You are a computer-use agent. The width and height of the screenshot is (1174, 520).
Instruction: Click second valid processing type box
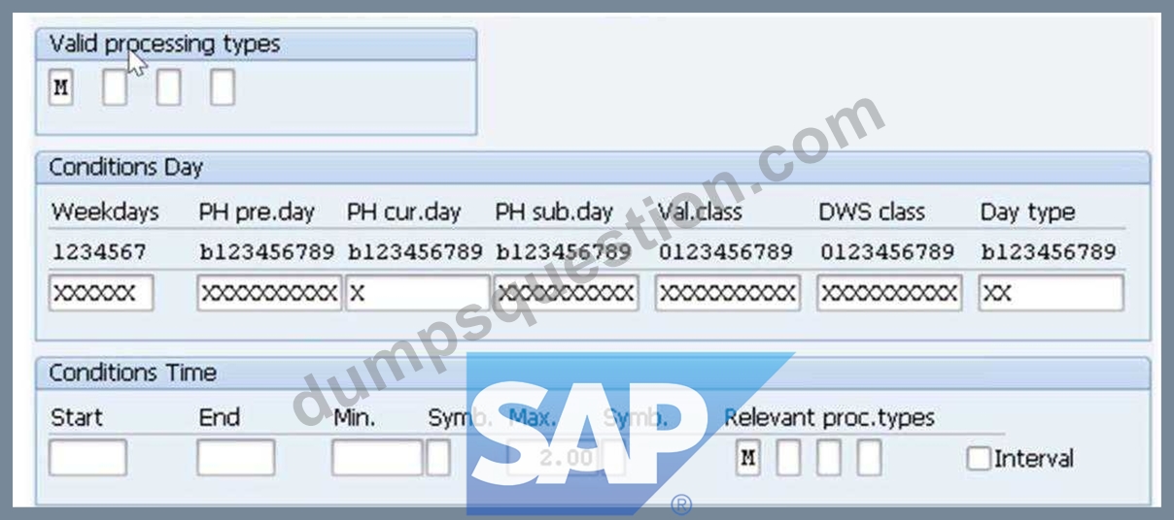[x=115, y=88]
